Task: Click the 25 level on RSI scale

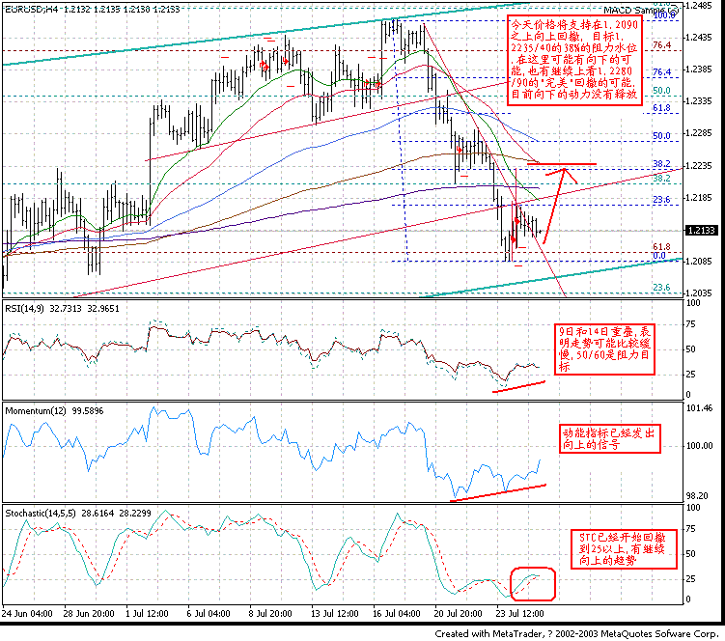Action: click(690, 375)
